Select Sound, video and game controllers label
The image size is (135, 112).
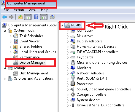[104, 89]
